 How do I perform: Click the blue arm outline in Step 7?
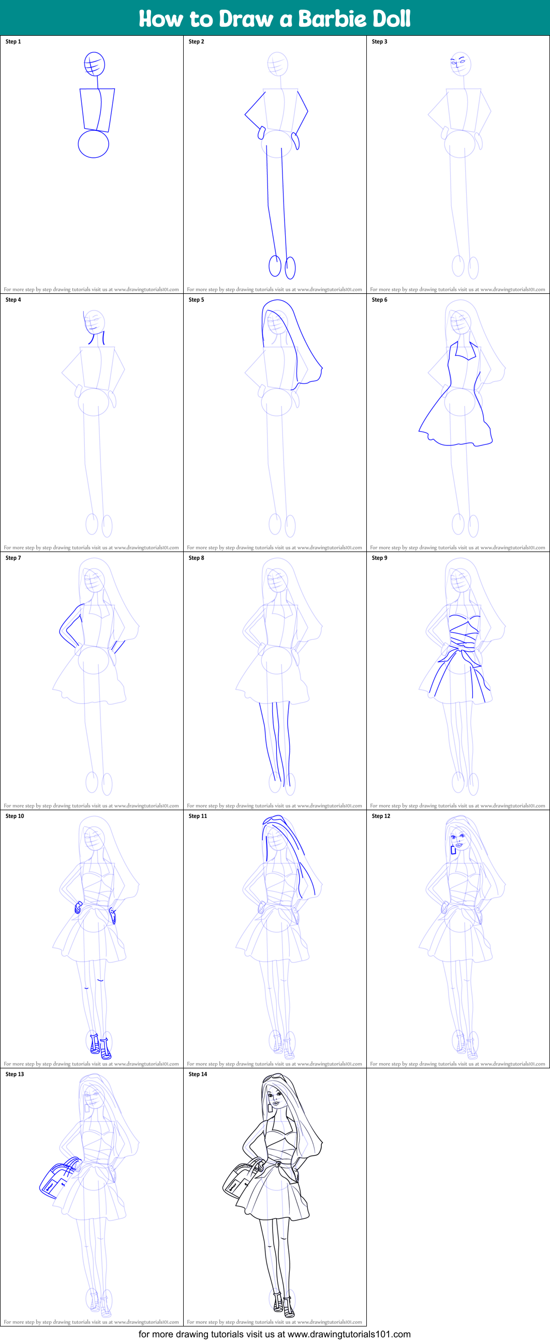click(x=71, y=625)
